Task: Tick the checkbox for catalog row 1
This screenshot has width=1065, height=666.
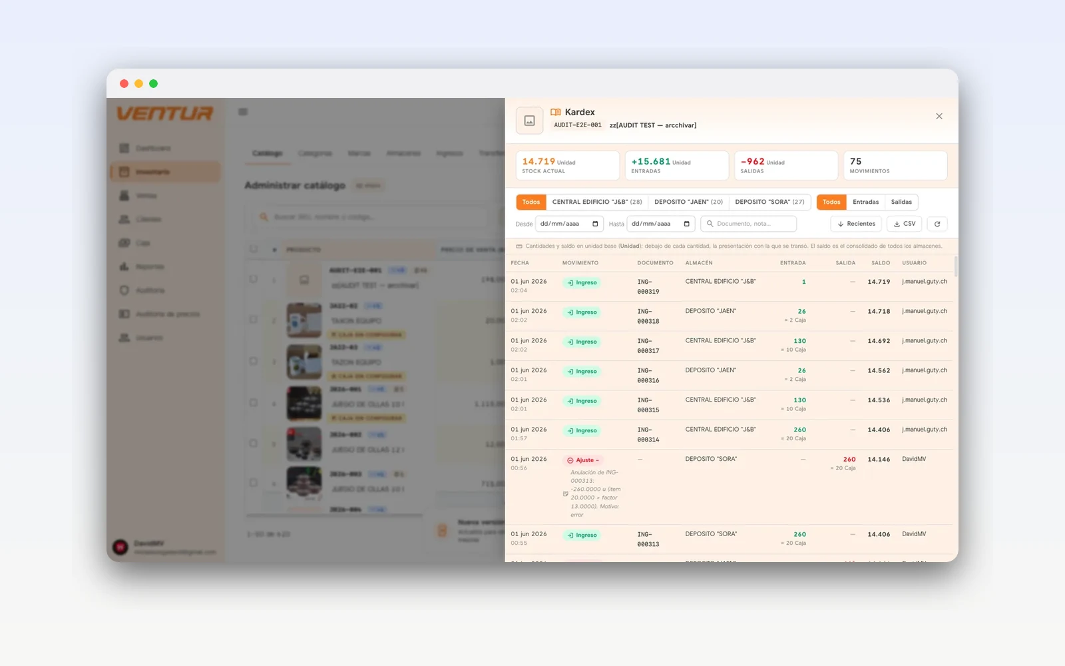Action: tap(254, 279)
